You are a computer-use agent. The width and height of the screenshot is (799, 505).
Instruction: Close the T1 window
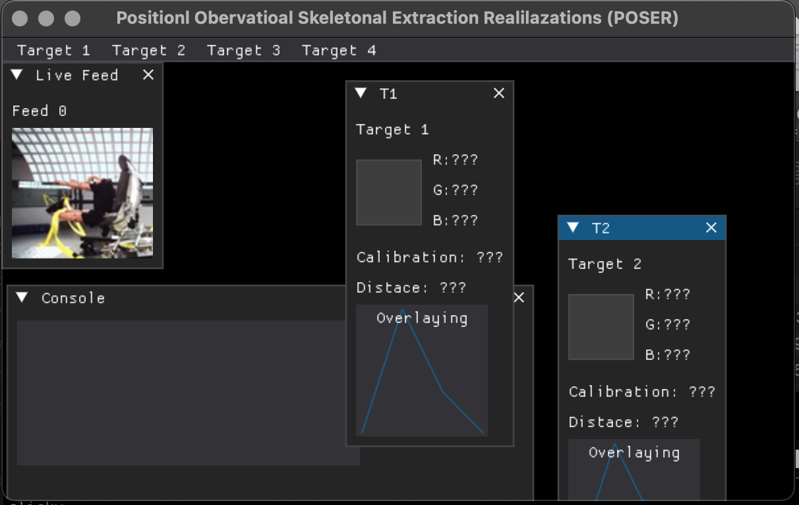(x=499, y=94)
